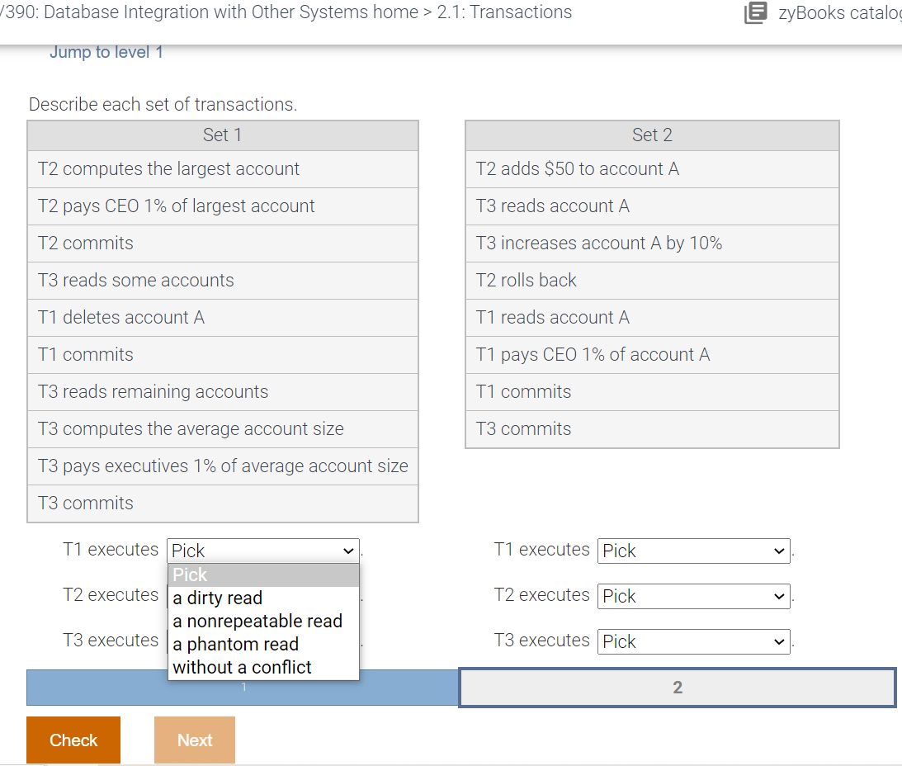Screen dimensions: 902x766
Task: Open the zyBooks catalog icon
Action: tap(754, 13)
